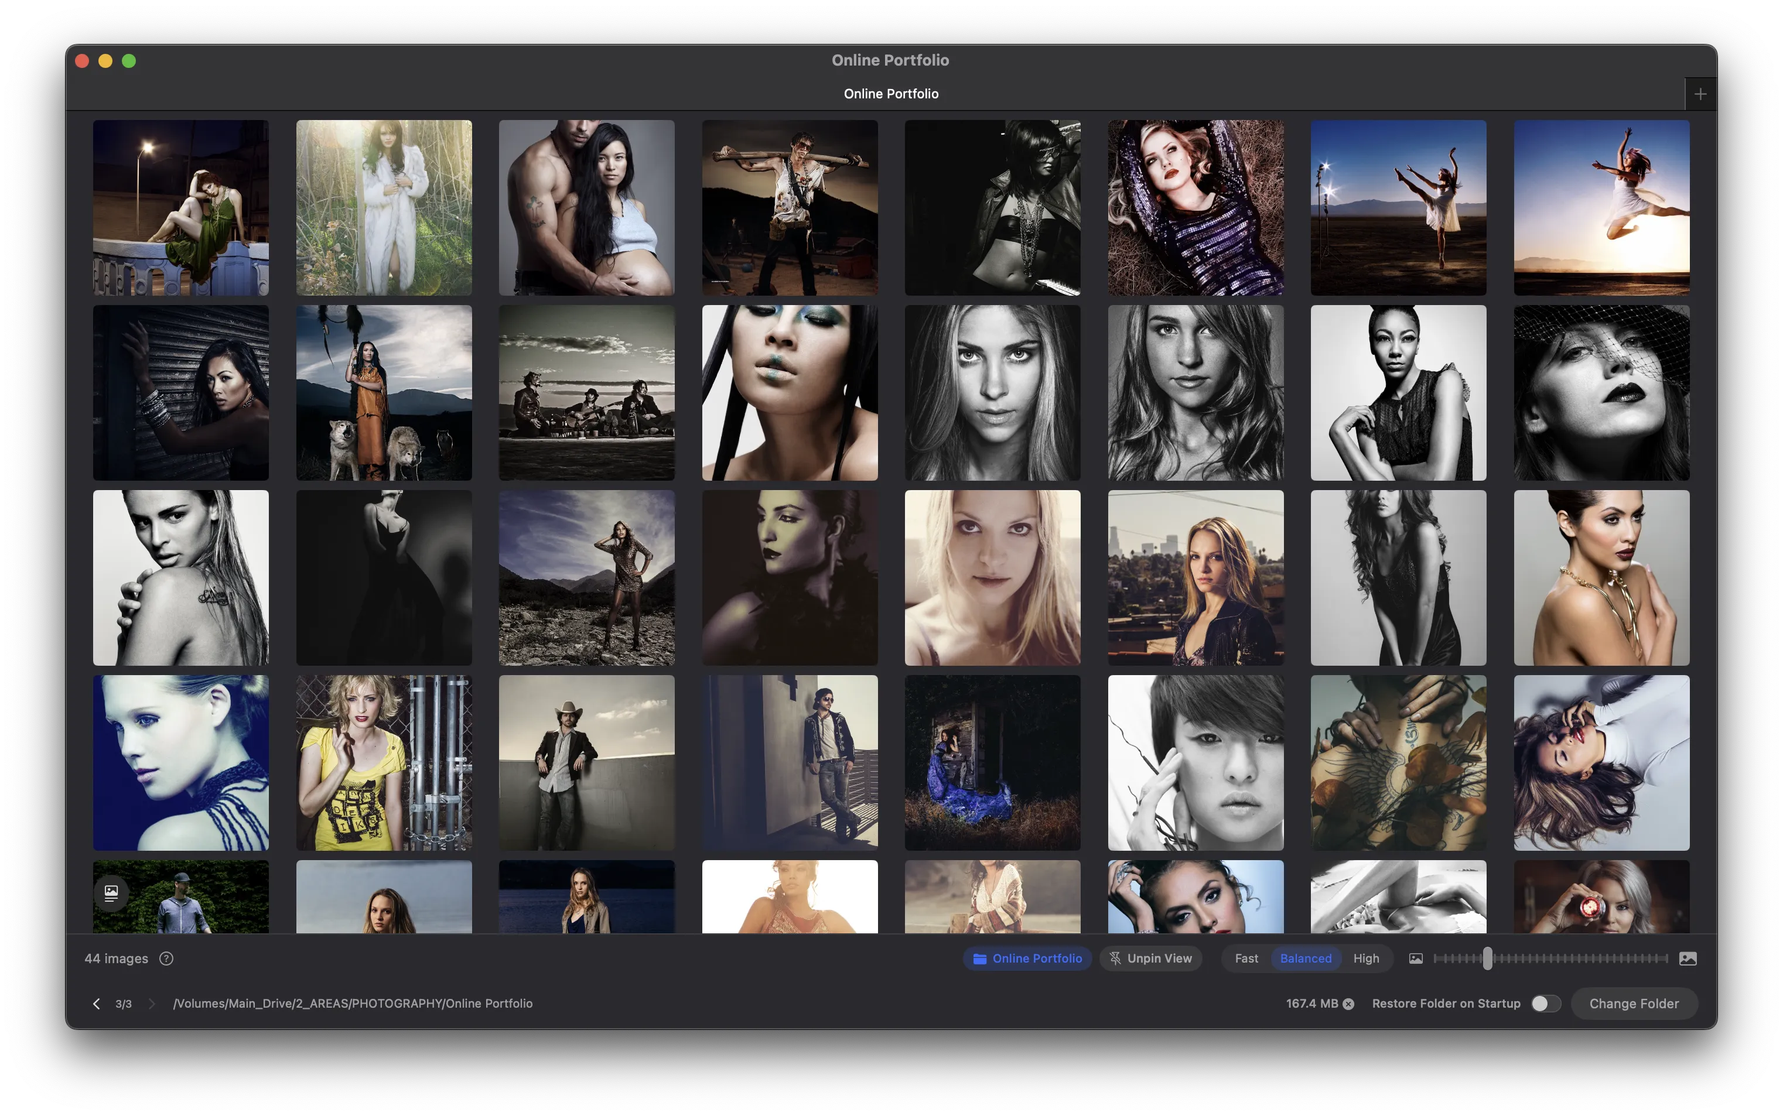Click the small thumbnail size icon left of slider
This screenshot has height=1116, width=1783.
click(1416, 958)
